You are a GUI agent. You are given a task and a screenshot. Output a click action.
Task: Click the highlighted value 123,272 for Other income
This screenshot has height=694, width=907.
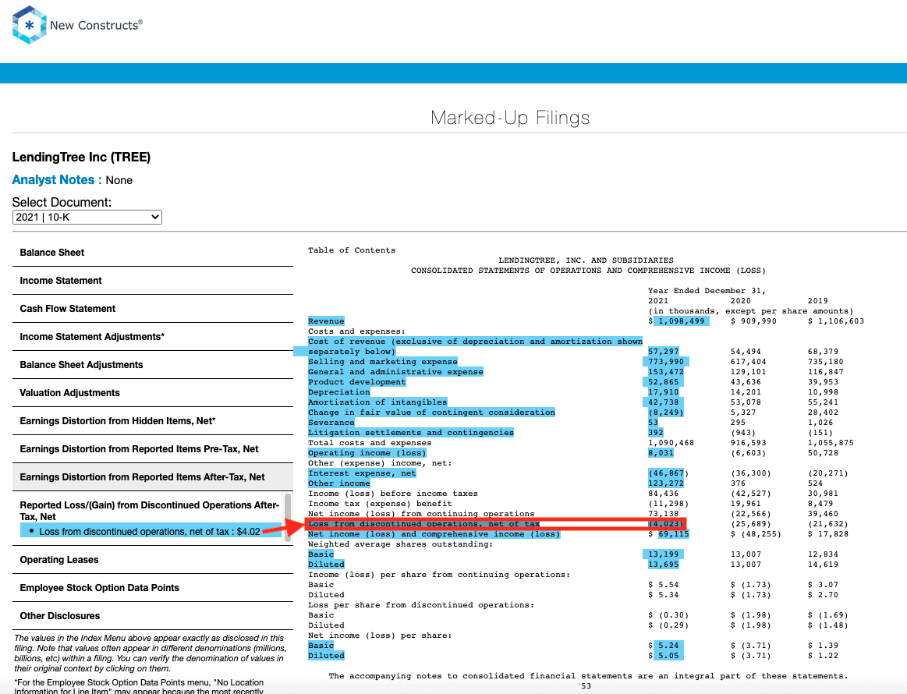666,483
